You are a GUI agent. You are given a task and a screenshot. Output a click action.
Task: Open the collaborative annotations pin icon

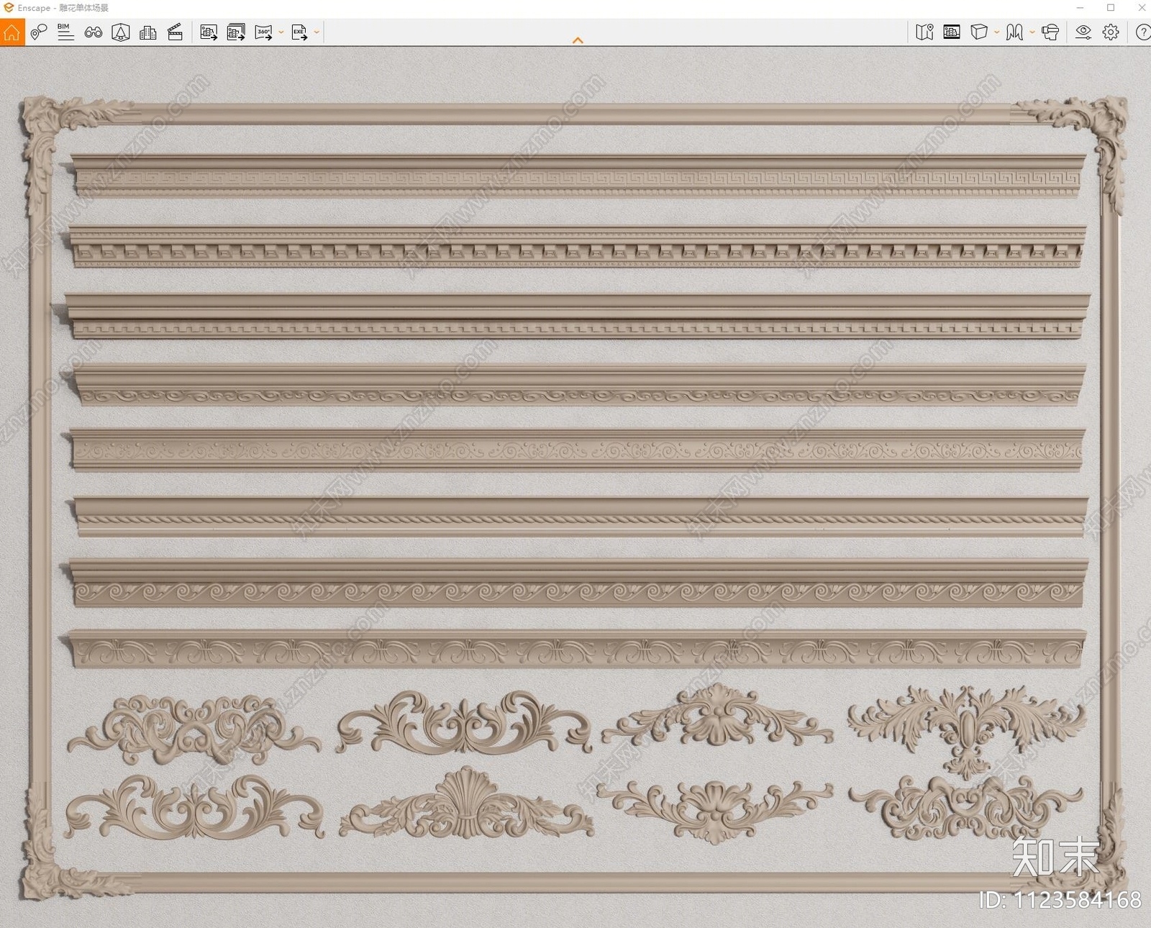pos(39,32)
